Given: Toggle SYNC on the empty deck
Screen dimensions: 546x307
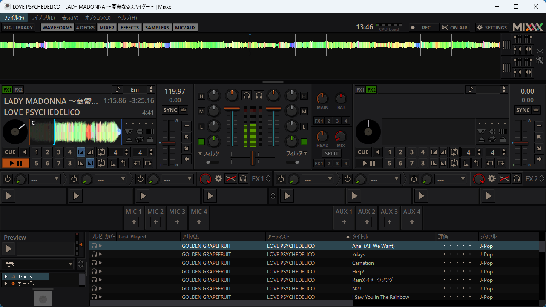Looking at the screenshot, I should pos(523,110).
